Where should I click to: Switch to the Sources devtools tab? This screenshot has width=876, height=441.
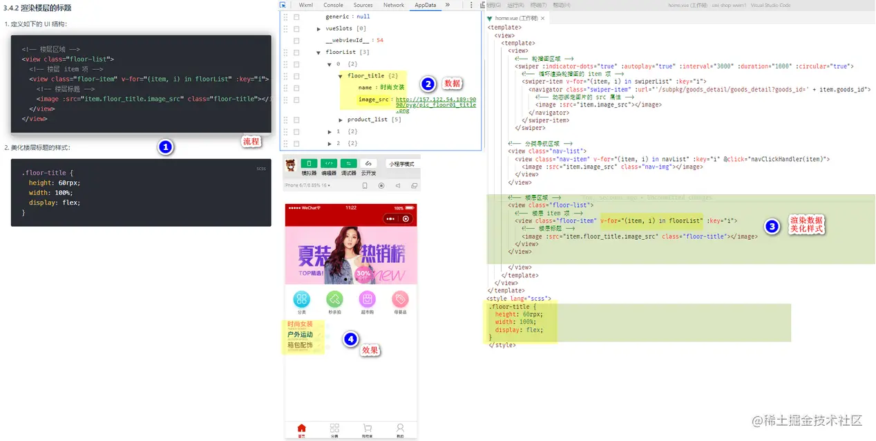[x=363, y=5]
